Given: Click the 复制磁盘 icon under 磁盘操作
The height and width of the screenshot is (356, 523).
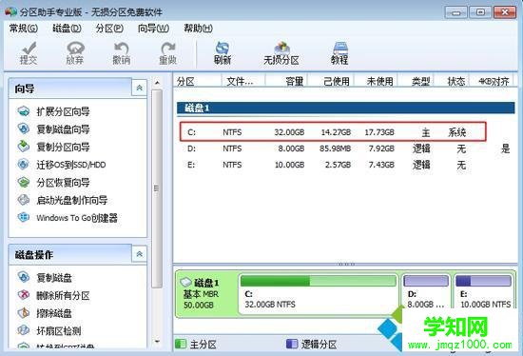Looking at the screenshot, I should pos(24,277).
